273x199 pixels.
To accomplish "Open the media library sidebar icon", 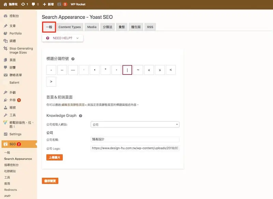I will point(5,41).
